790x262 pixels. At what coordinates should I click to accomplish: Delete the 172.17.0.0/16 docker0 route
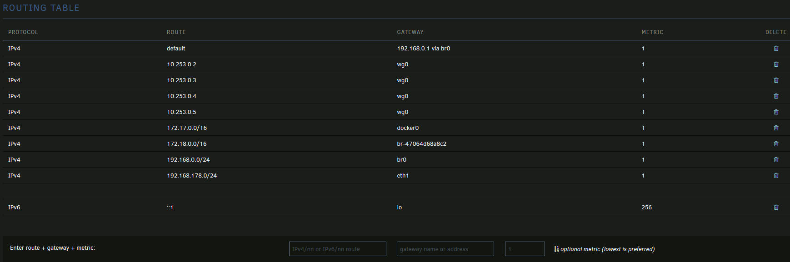pos(776,128)
